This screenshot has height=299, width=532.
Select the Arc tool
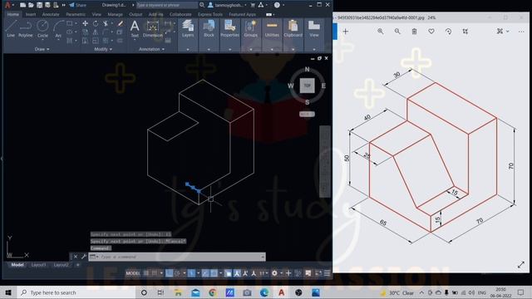point(58,28)
